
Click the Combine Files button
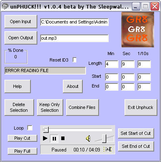[82, 107]
